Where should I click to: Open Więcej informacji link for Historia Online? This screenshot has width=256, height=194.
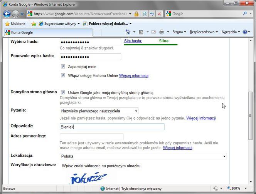click(x=134, y=75)
